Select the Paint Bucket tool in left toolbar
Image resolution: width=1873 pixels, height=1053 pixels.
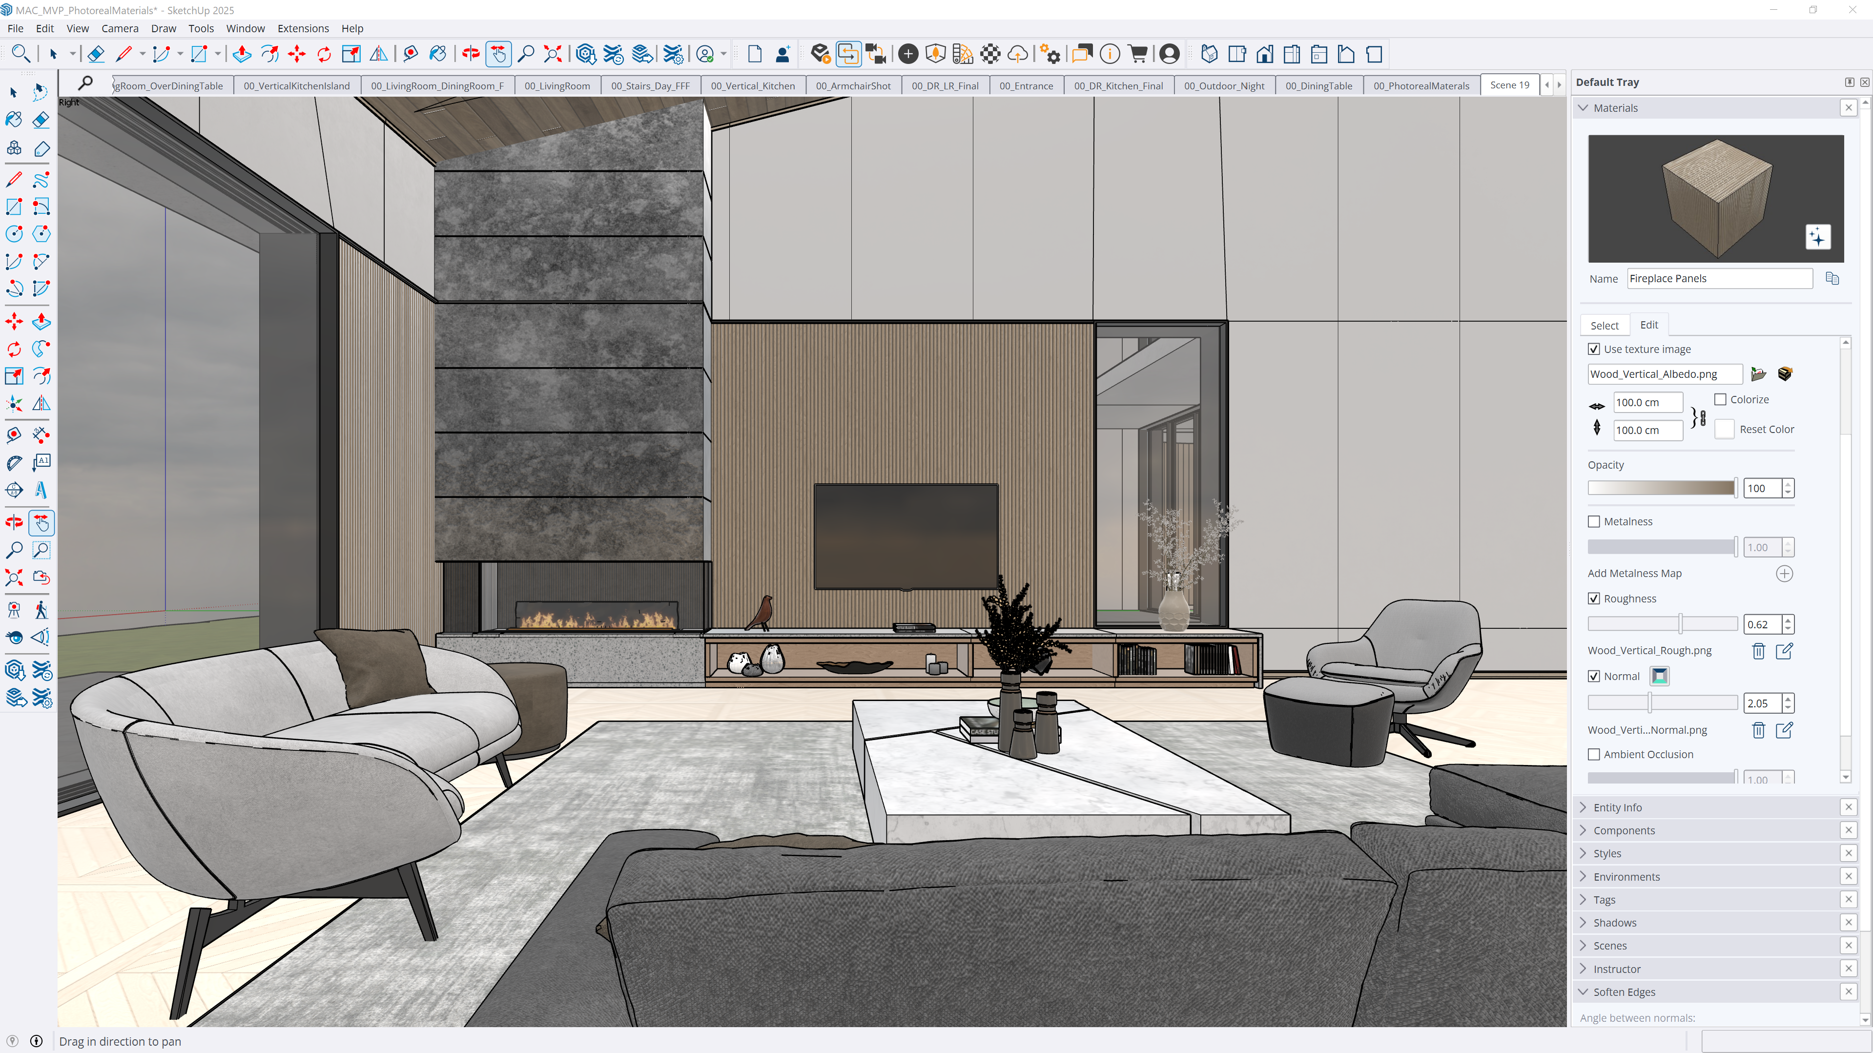point(14,119)
